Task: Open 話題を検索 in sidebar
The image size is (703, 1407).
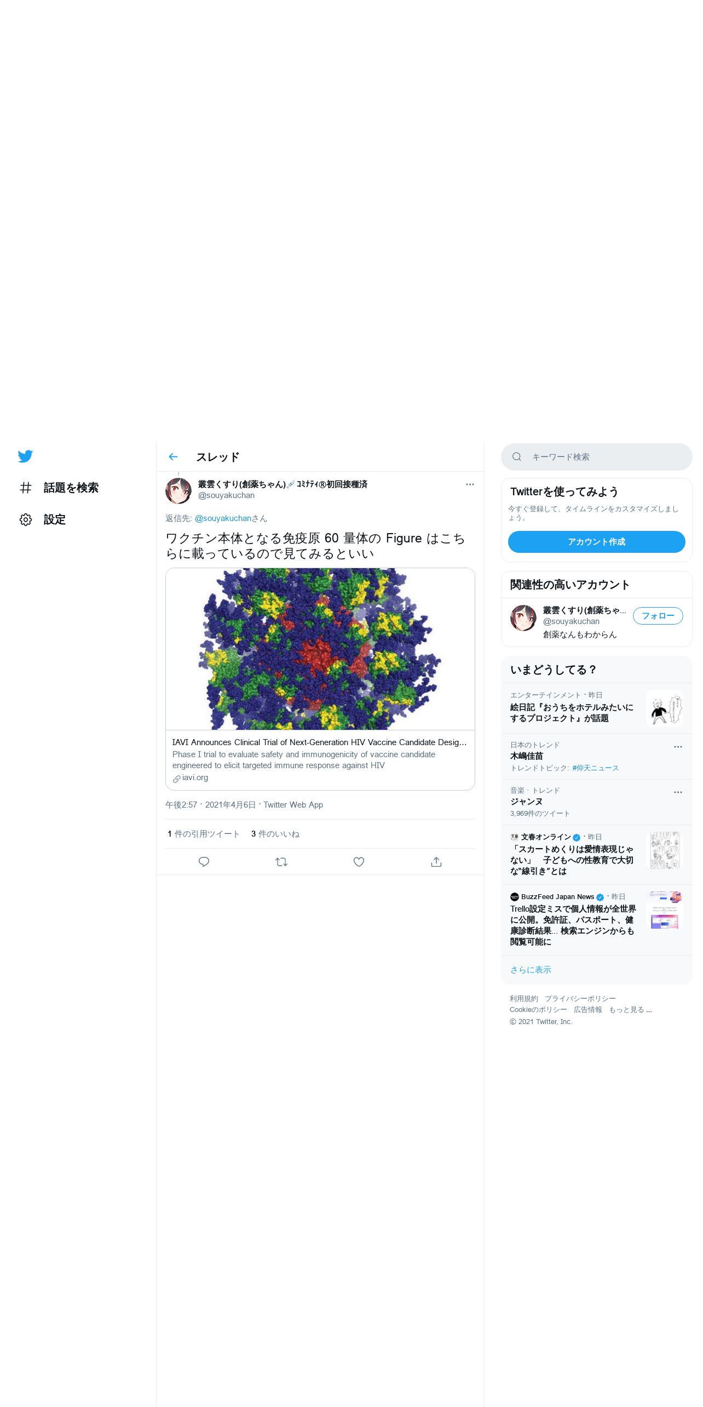Action: coord(59,488)
